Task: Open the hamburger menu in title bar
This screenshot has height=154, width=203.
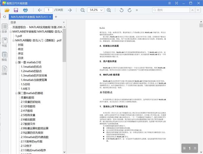Action: coord(169,3)
